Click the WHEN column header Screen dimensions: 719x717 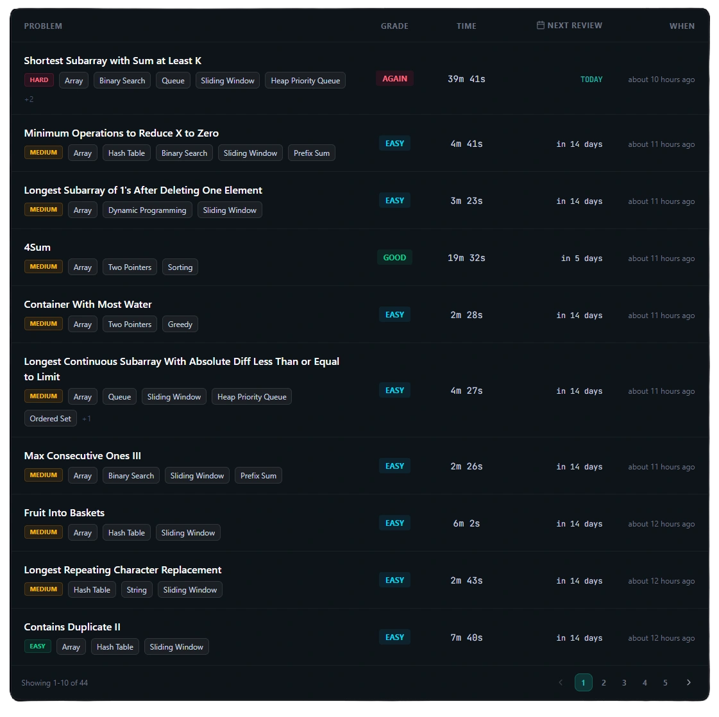point(682,26)
